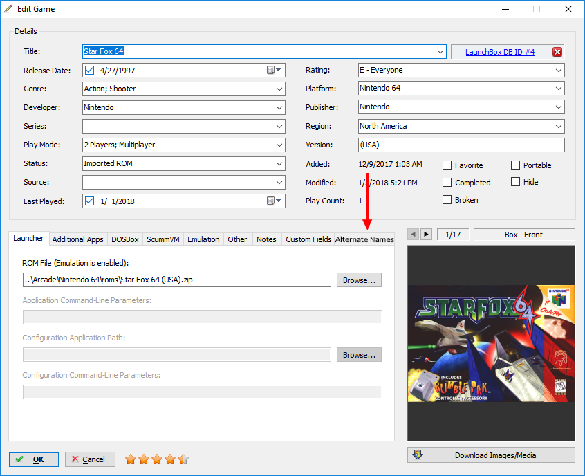Click the 1/17 image counter

coord(453,235)
